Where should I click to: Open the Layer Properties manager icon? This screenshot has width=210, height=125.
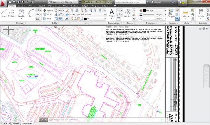[x=72, y=10]
